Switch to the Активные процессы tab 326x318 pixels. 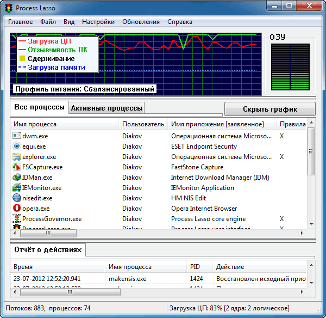click(x=107, y=108)
